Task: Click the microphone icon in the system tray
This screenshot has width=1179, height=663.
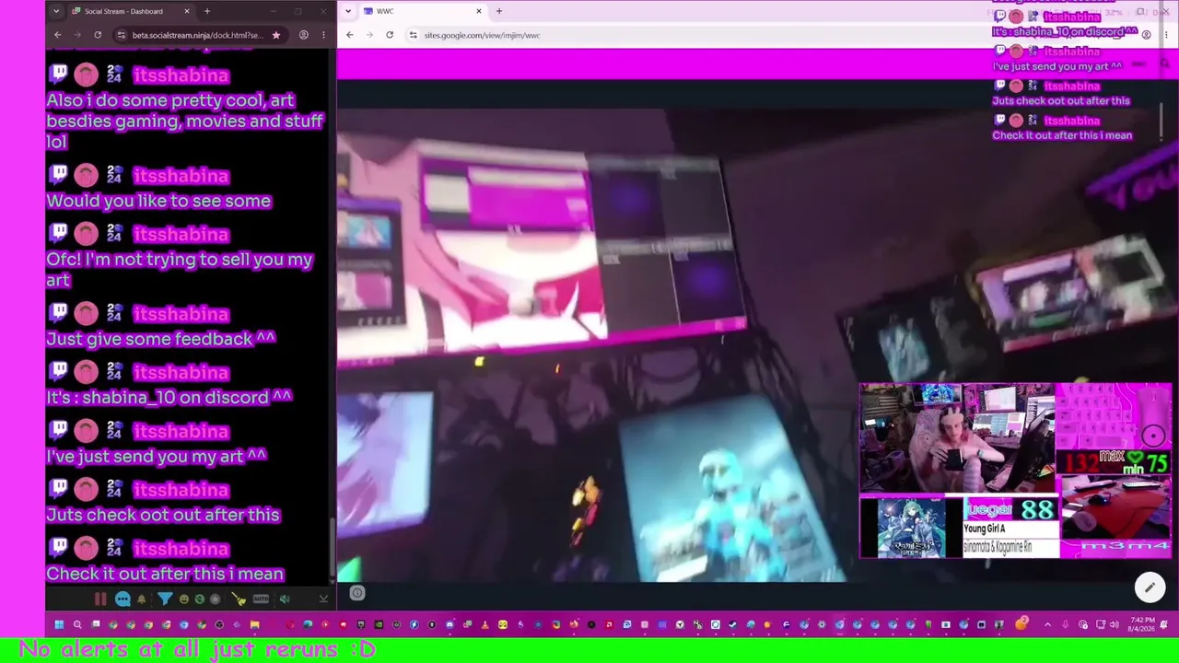Action: pyautogui.click(x=1066, y=625)
